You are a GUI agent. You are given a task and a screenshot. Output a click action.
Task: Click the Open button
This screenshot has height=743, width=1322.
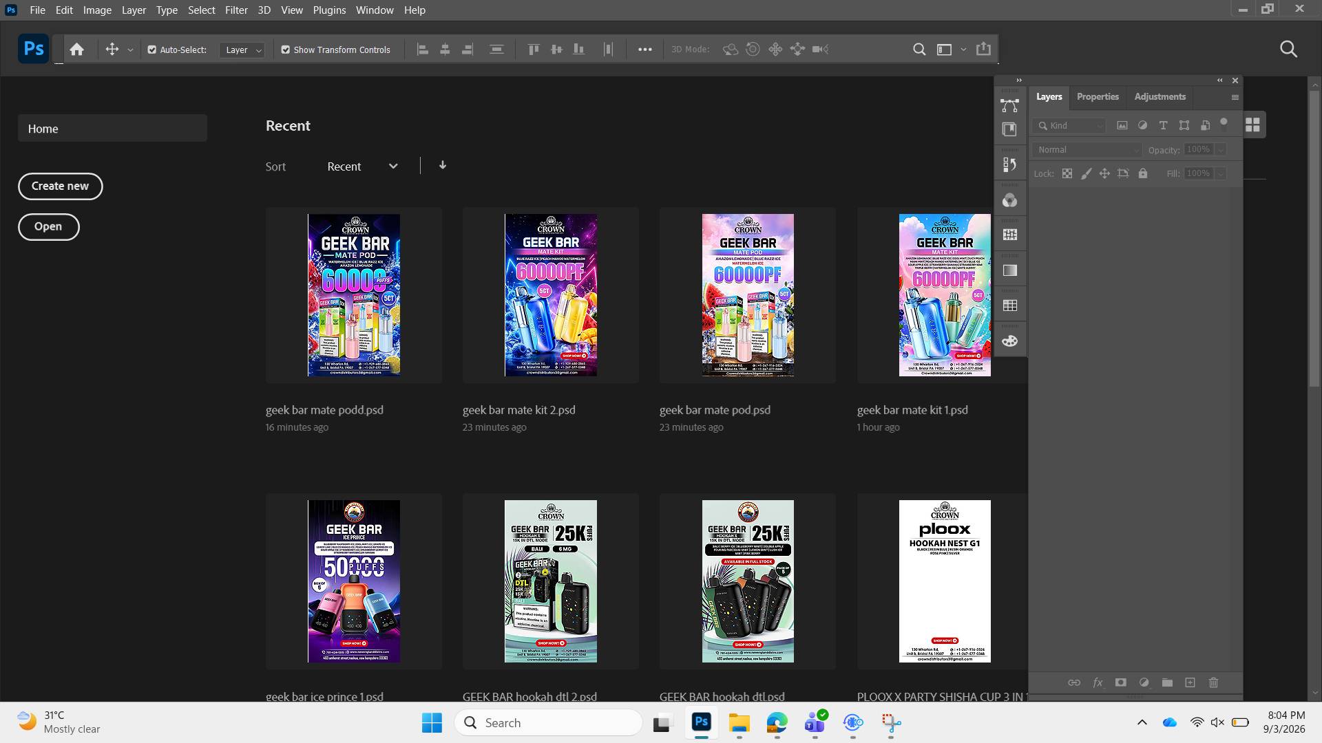click(48, 226)
